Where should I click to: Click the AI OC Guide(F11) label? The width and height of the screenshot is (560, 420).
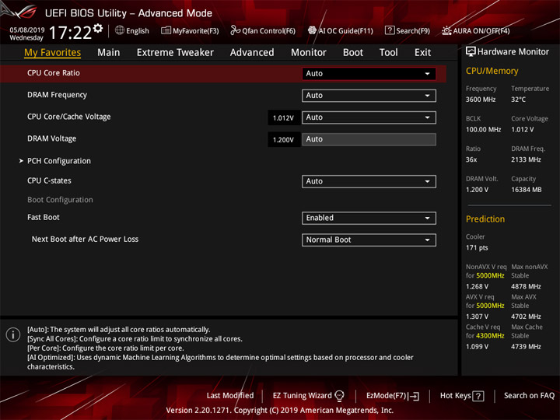tap(345, 31)
